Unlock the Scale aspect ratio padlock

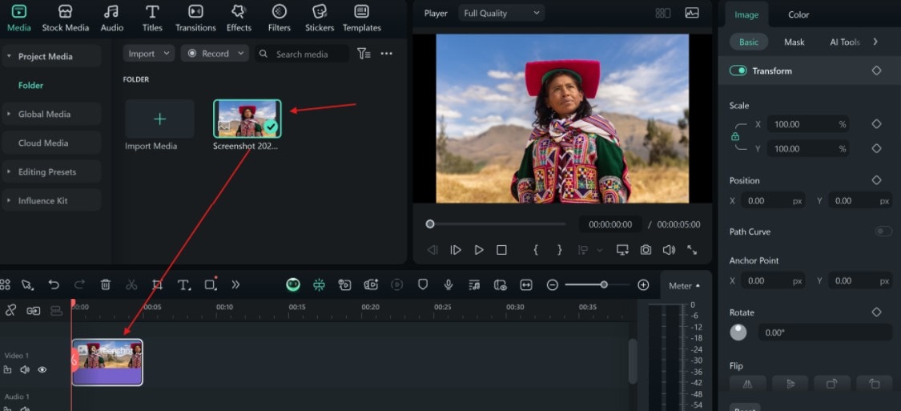click(x=735, y=137)
